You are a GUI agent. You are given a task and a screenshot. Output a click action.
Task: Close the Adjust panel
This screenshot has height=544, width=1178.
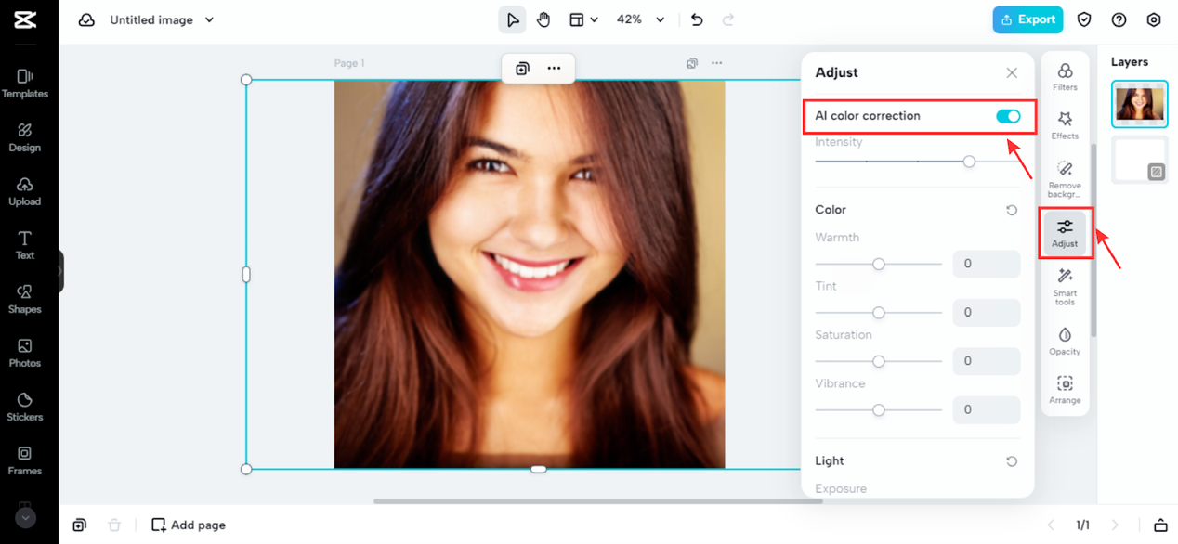click(1012, 72)
